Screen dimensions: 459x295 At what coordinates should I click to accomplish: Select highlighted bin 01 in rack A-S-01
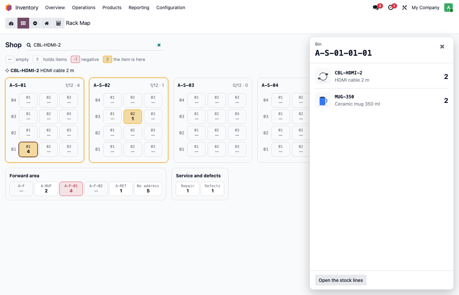pyautogui.click(x=28, y=149)
